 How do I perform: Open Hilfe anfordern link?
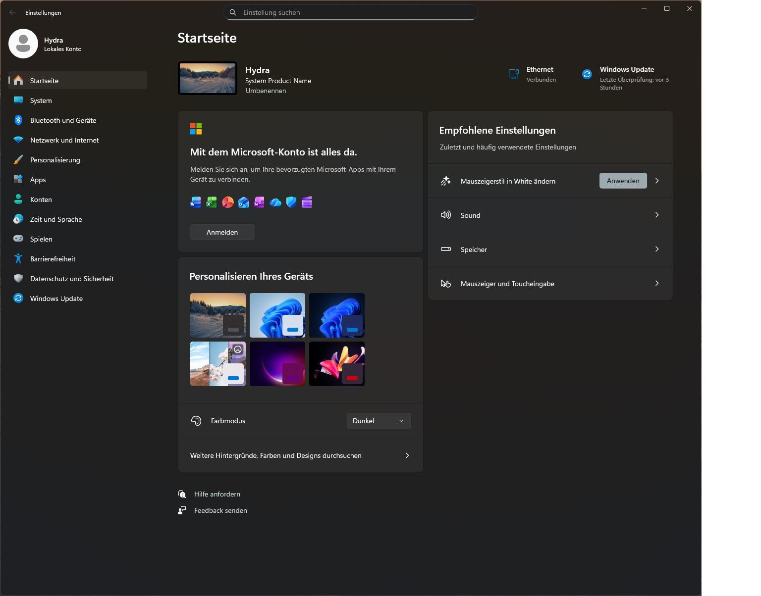[x=217, y=494]
